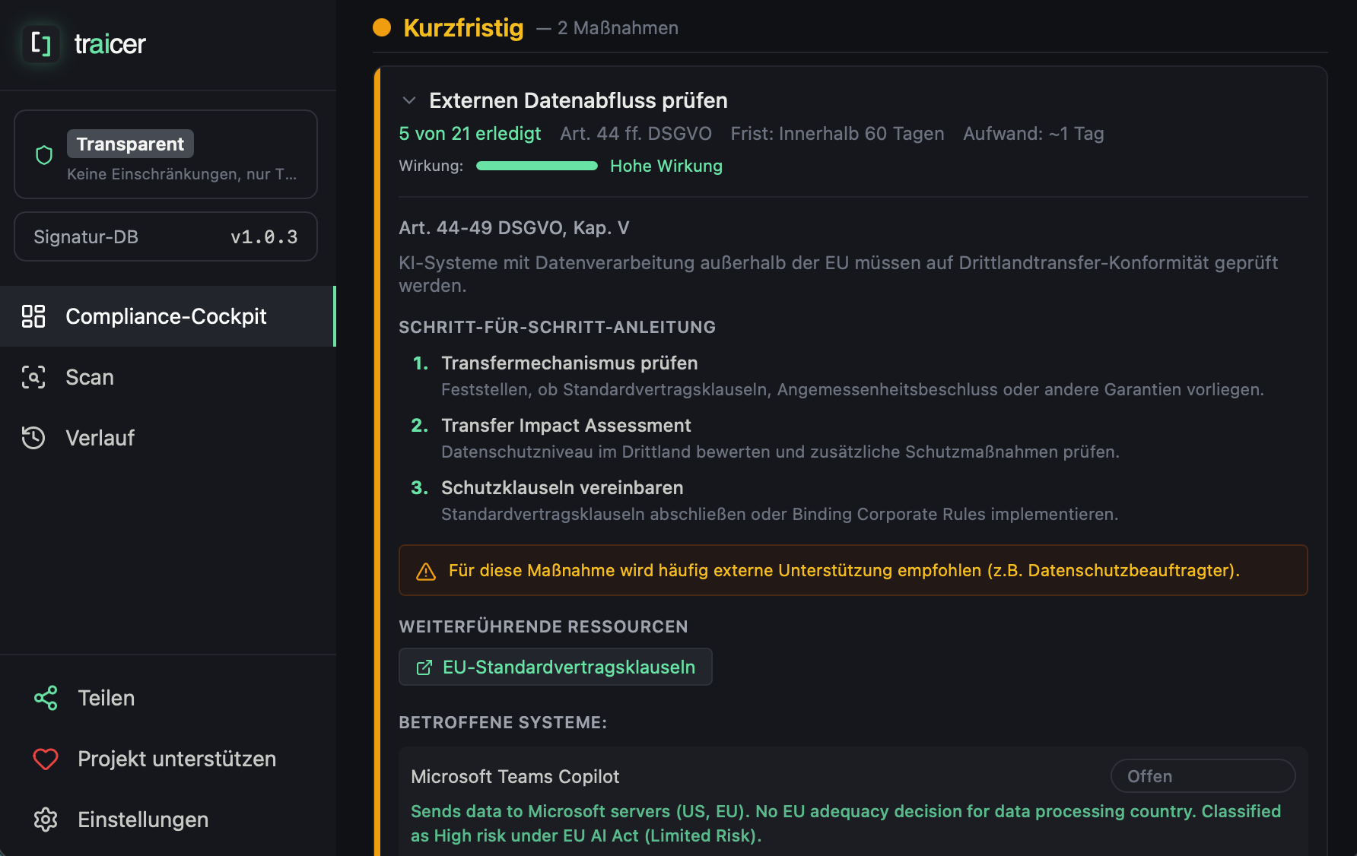The height and width of the screenshot is (856, 1357).
Task: Open the EU-Standardvertragsklauseln resource
Action: [555, 667]
